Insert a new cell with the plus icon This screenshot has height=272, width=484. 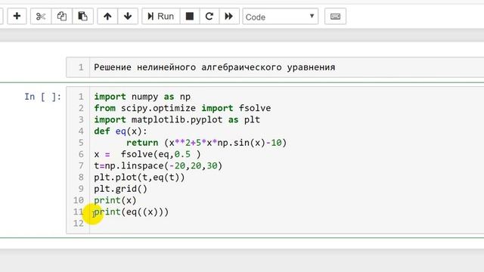point(17,16)
